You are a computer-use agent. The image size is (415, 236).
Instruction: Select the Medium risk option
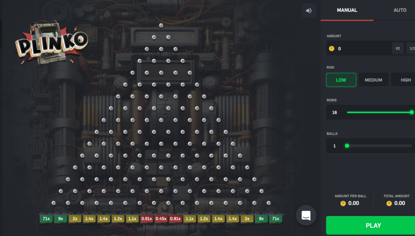373,80
